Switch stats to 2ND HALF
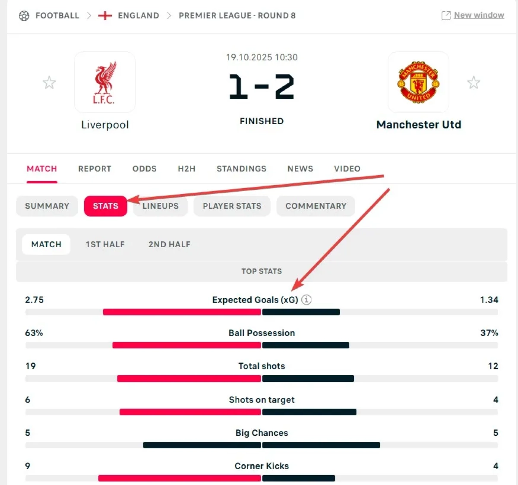This screenshot has width=518, height=485. point(169,244)
